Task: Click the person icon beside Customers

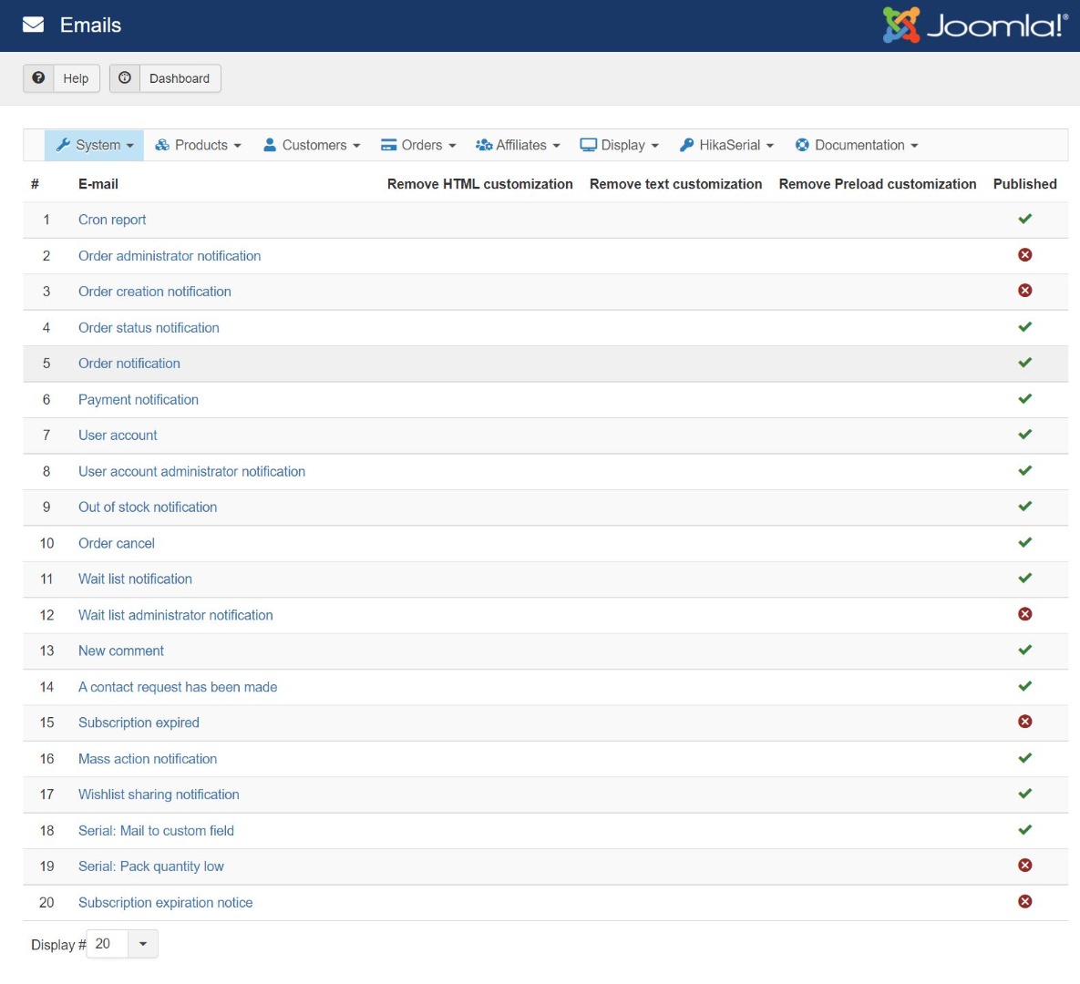Action: [270, 145]
